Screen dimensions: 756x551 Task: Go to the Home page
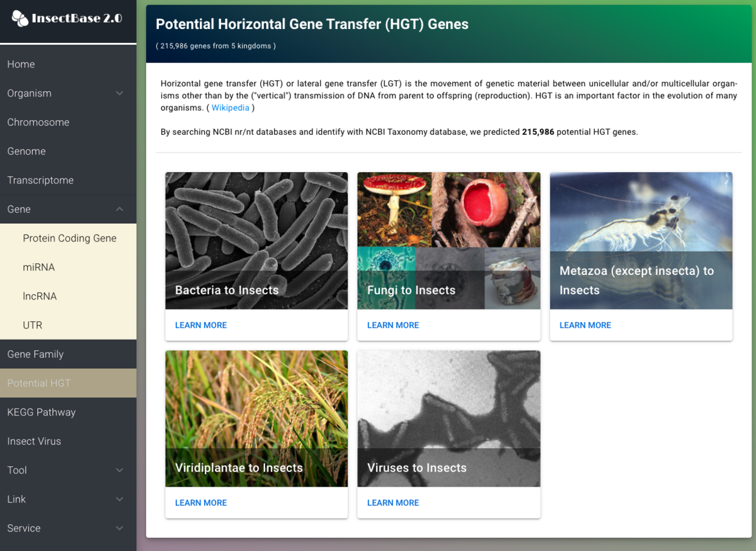tap(21, 64)
